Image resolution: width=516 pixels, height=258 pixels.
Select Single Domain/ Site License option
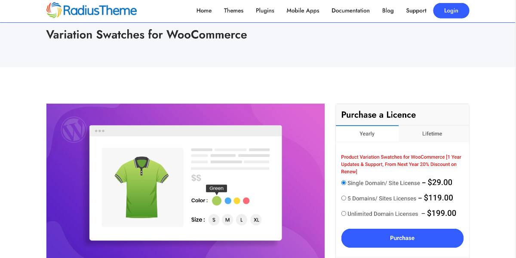pos(344,183)
